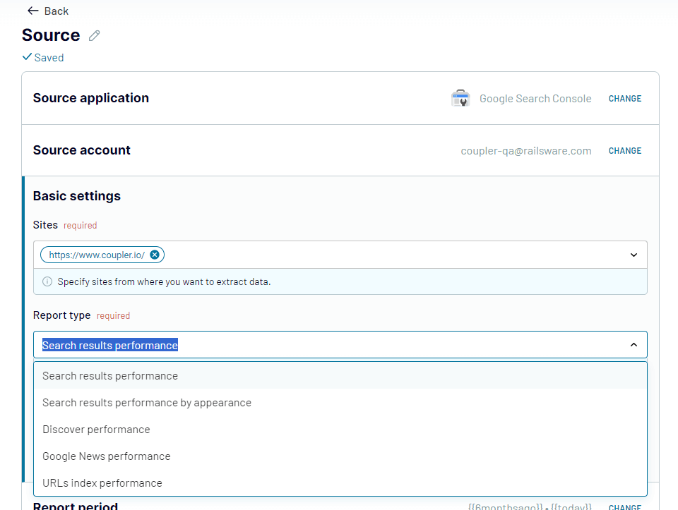This screenshot has height=510, width=678.
Task: Edit the Source name using the pencil icon
Action: tap(94, 35)
